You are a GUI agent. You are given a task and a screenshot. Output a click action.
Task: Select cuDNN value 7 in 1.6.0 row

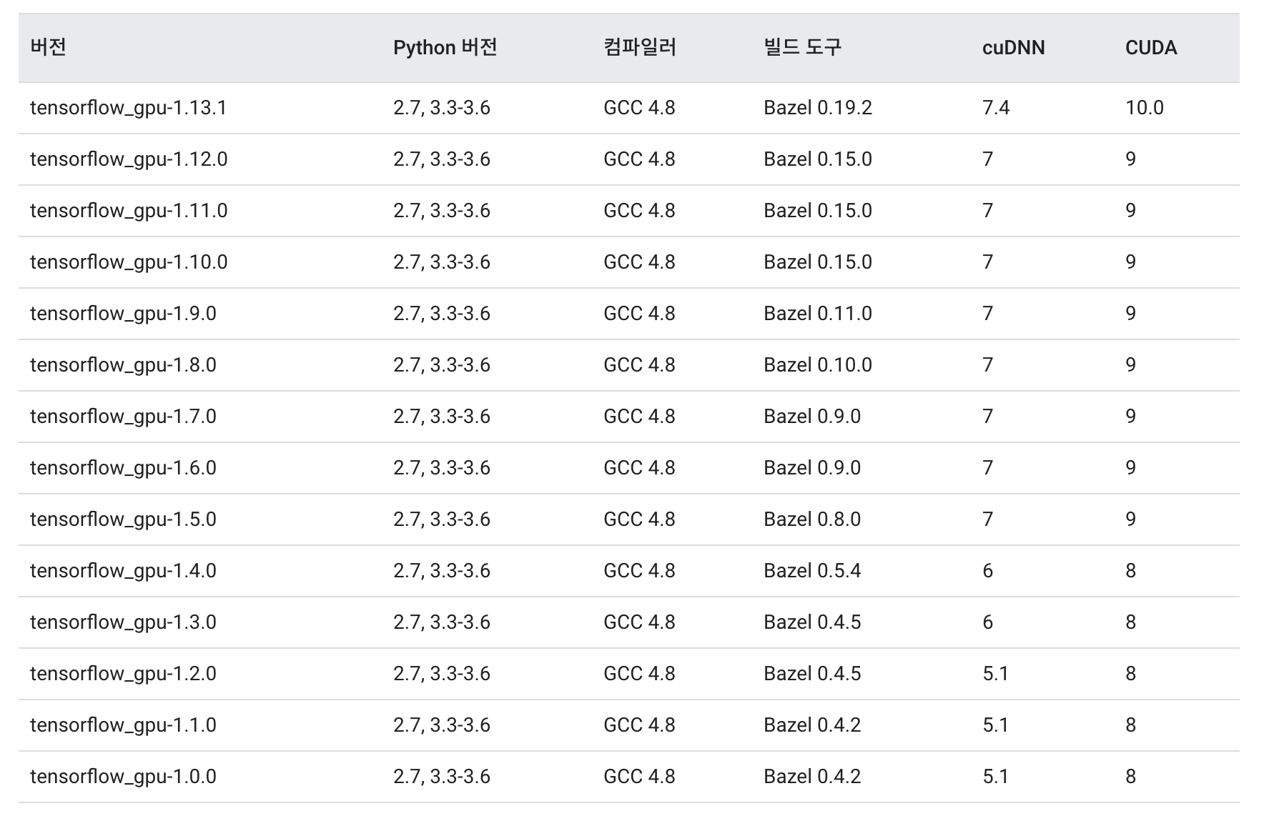click(988, 468)
